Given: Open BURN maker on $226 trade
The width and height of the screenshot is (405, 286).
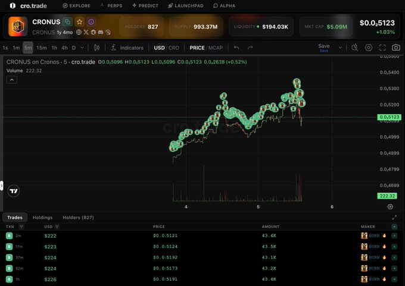Looking at the screenshot, I should tap(373, 279).
